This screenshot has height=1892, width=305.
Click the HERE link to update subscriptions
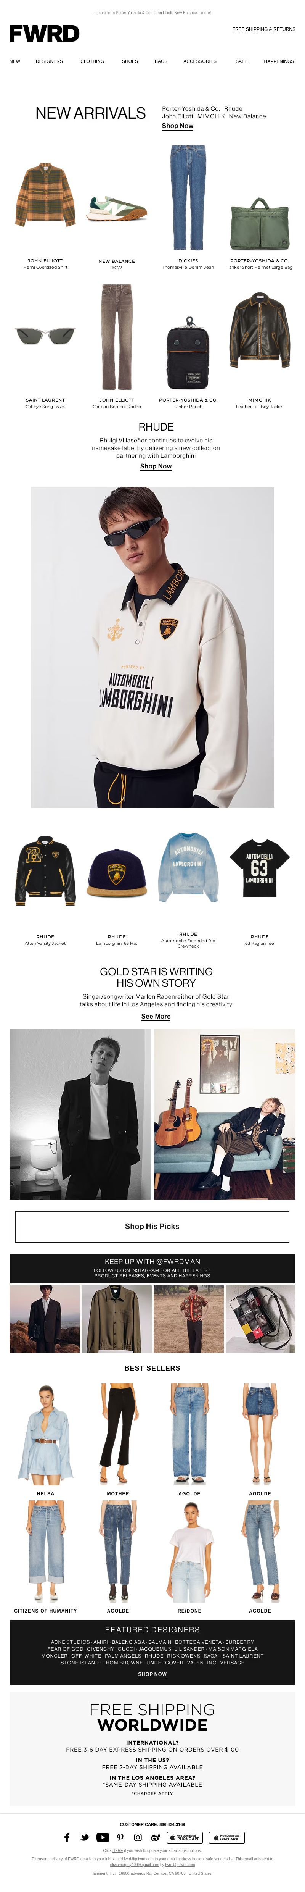pos(117,1850)
